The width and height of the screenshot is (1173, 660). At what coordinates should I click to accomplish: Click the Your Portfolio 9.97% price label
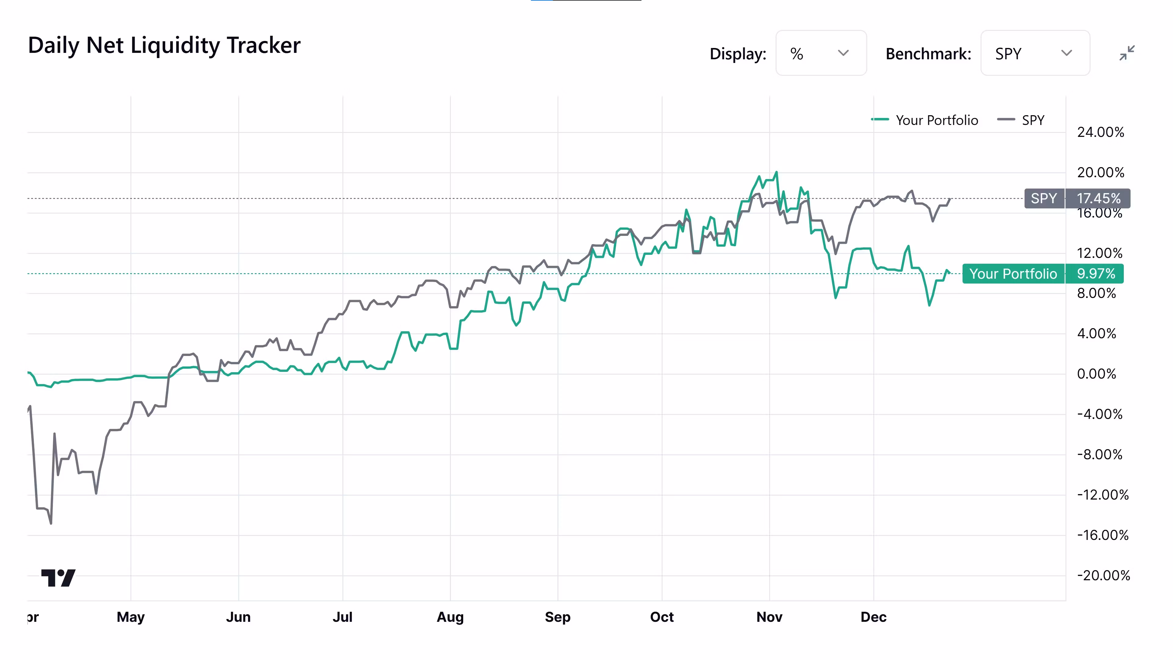pos(1043,274)
